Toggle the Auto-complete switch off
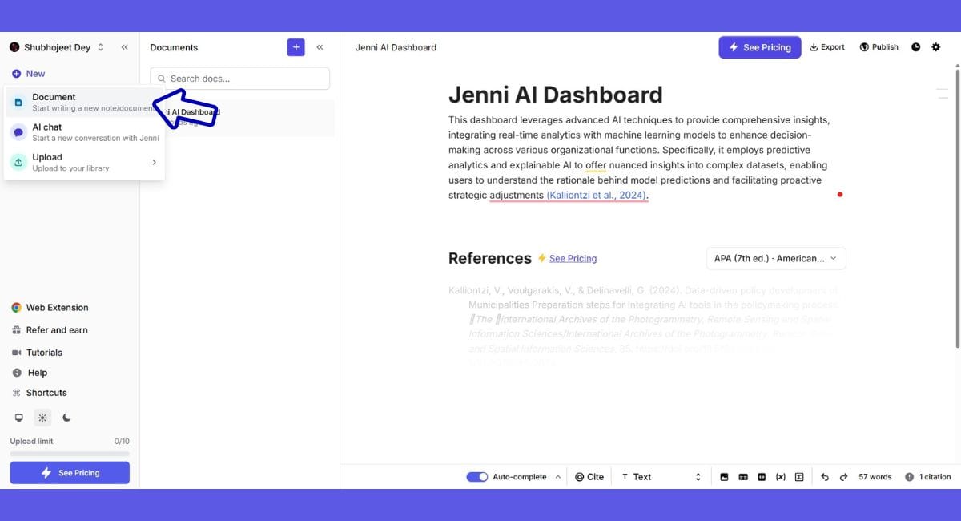Screen dimensions: 961x521 tap(477, 477)
